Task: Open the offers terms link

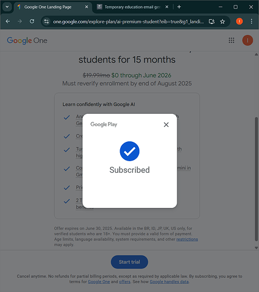Action: point(125,281)
